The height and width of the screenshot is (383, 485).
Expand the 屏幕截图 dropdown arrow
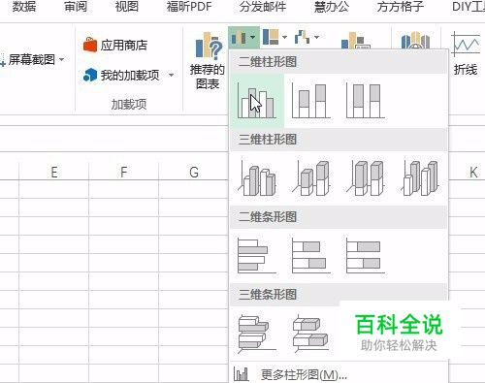(61, 60)
